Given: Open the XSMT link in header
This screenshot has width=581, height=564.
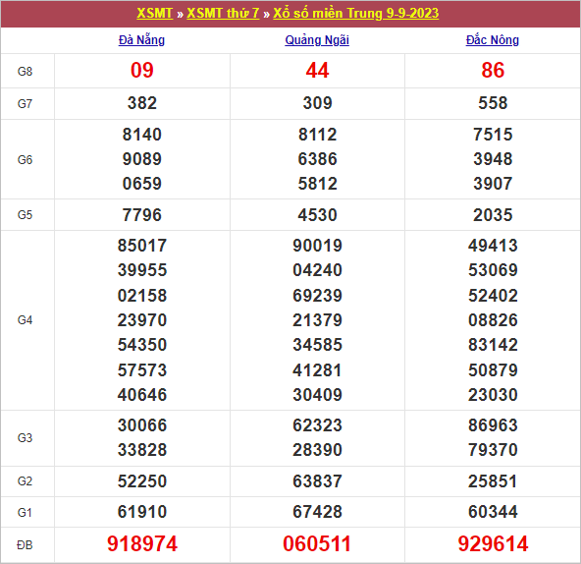Looking at the screenshot, I should [x=154, y=14].
